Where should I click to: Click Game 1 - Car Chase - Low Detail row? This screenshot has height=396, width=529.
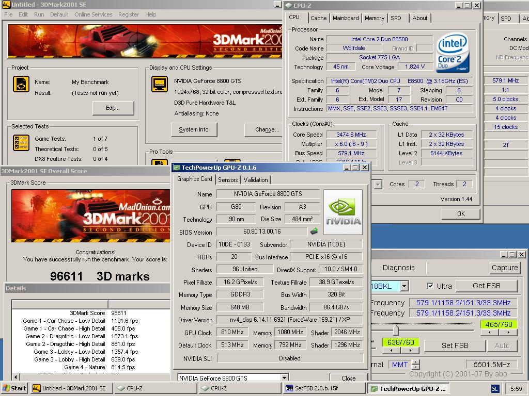point(91,321)
